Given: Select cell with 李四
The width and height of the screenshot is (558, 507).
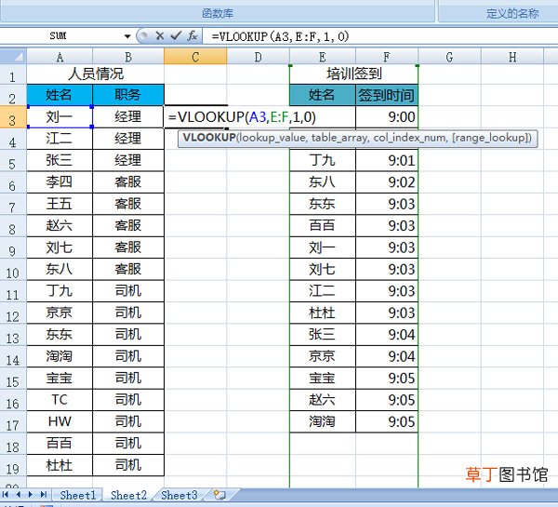Looking at the screenshot, I should click(x=60, y=182).
